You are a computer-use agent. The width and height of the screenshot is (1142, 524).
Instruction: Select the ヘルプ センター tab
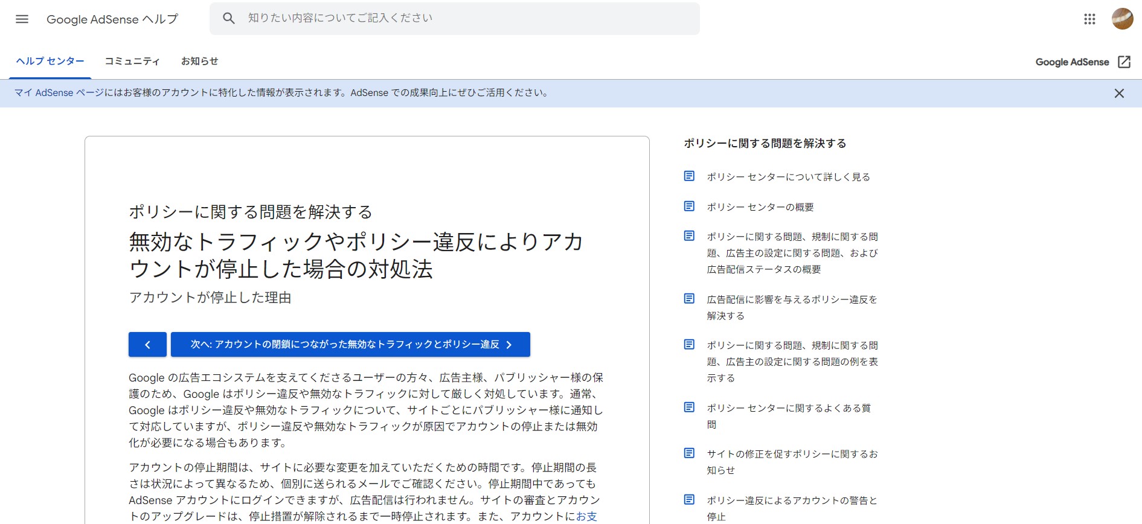click(50, 61)
